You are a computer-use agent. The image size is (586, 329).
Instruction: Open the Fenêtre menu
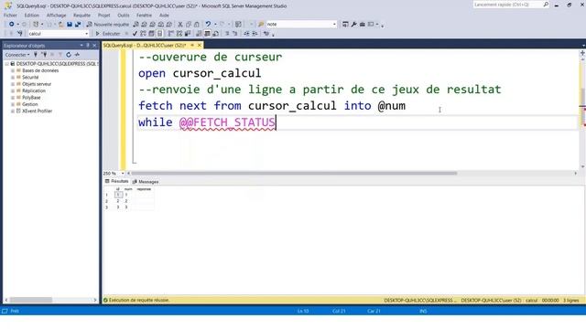[144, 16]
